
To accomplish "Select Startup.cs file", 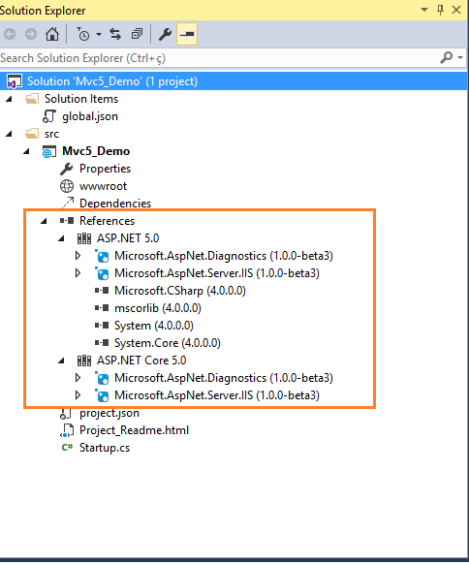I will pos(105,448).
